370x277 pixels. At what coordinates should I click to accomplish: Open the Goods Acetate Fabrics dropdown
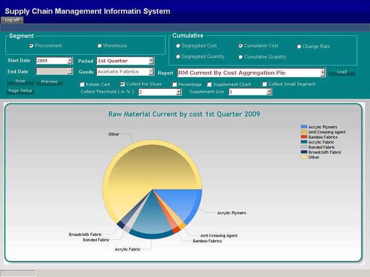click(x=151, y=72)
